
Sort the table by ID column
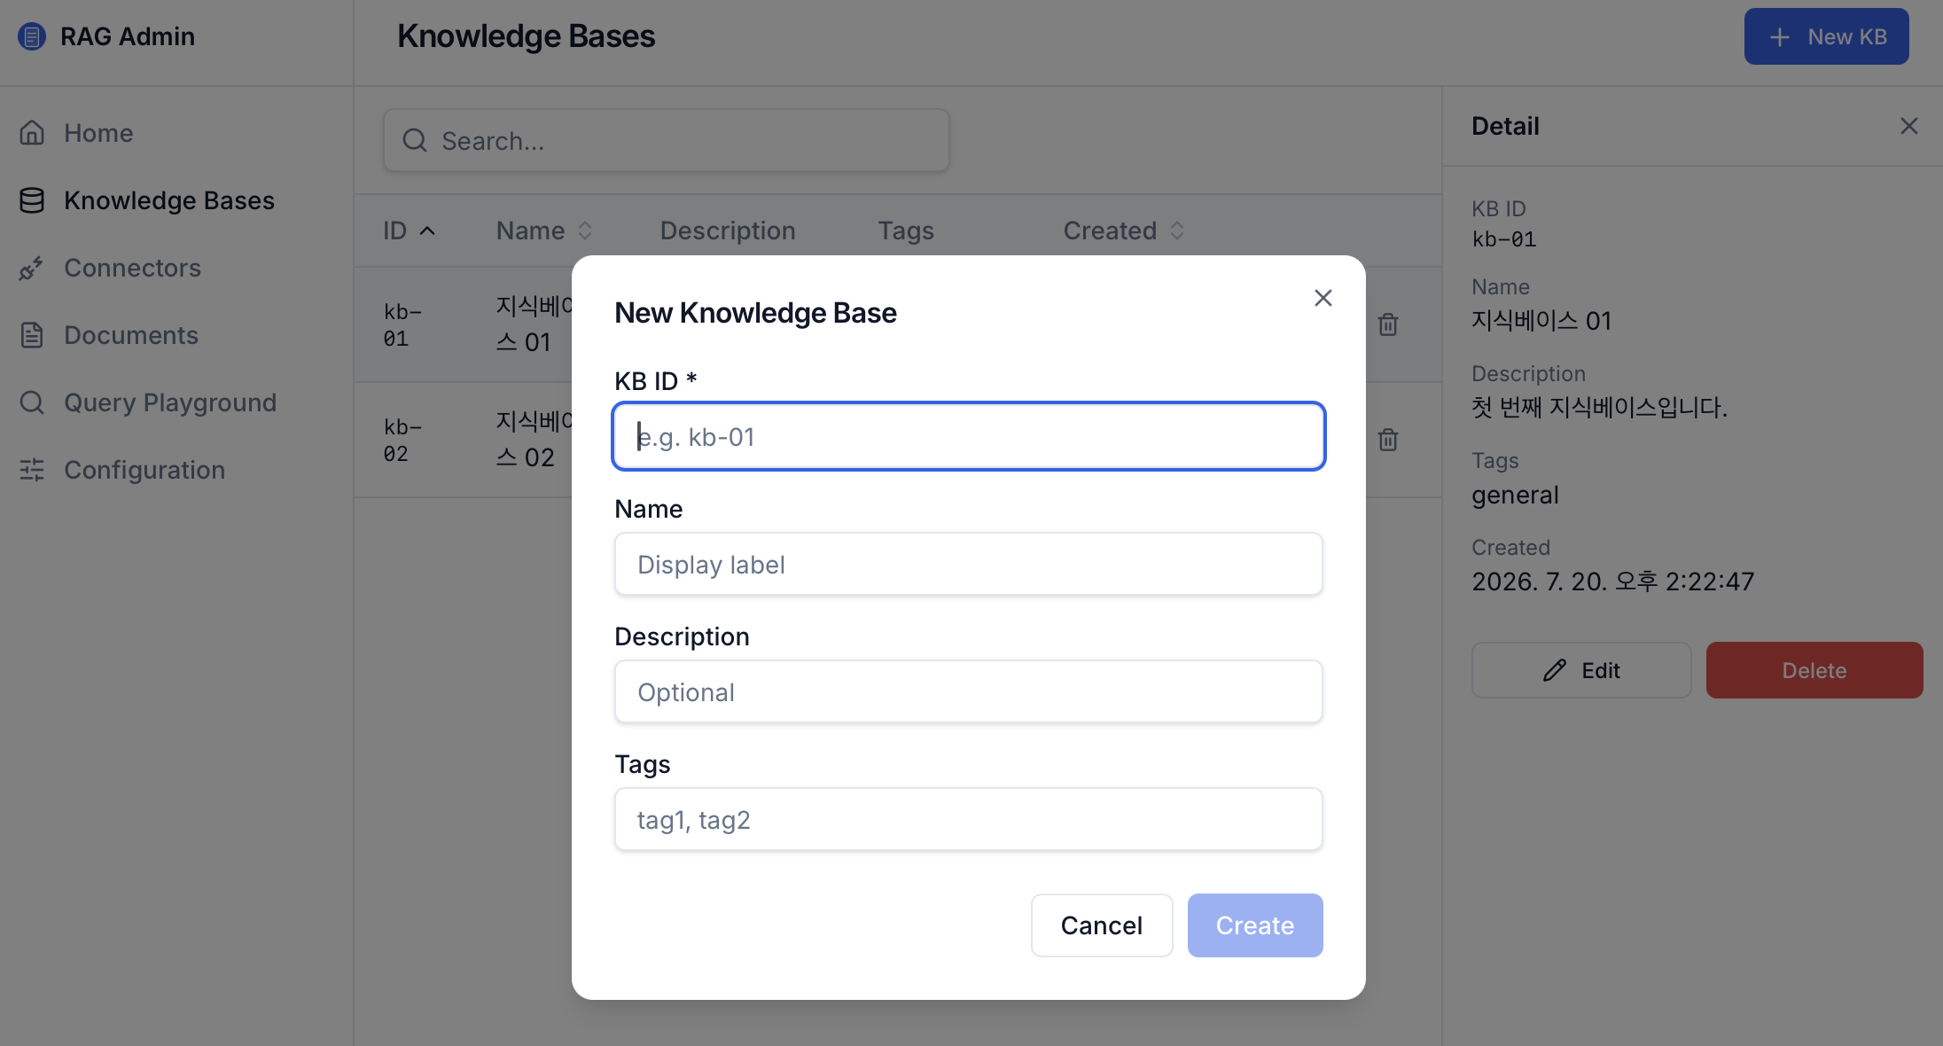point(410,230)
